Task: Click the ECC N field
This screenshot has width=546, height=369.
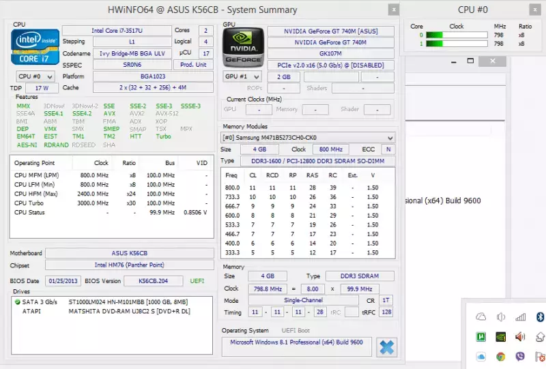Action: point(388,149)
